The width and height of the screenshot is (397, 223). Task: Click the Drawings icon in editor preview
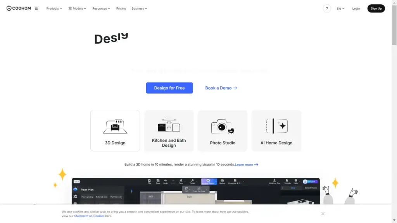(x=235, y=182)
